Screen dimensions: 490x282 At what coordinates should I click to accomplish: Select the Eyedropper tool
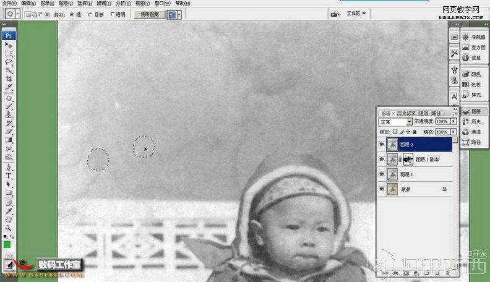pos(9,211)
